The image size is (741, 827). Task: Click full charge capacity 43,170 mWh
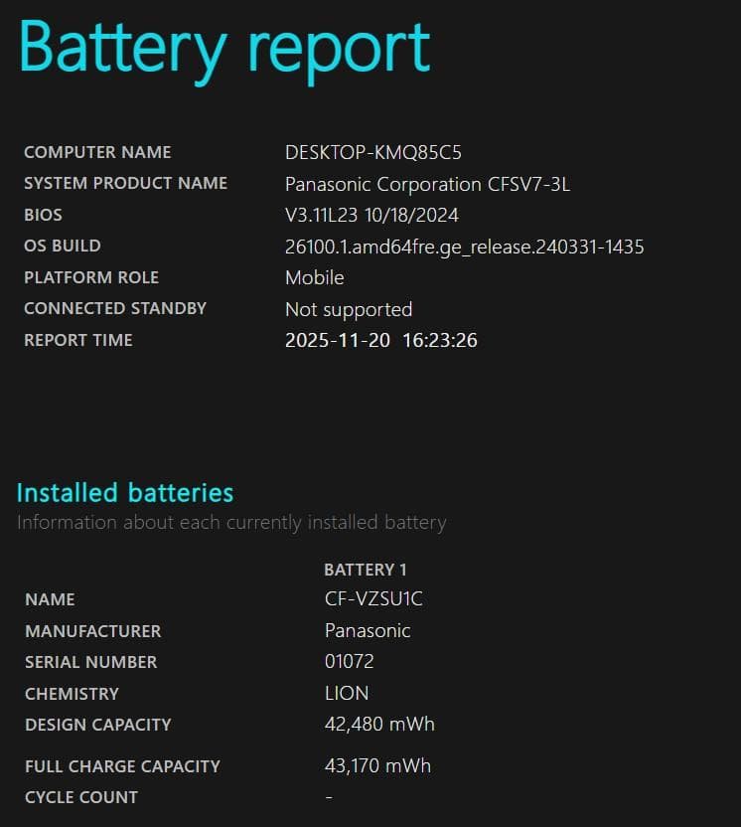377,766
